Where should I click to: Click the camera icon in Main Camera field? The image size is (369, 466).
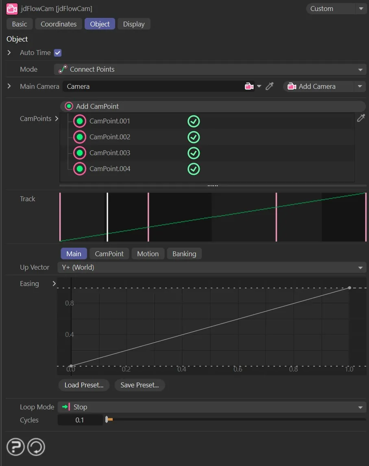pyautogui.click(x=249, y=86)
